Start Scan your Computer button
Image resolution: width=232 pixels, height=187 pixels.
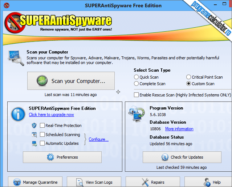point(71,81)
